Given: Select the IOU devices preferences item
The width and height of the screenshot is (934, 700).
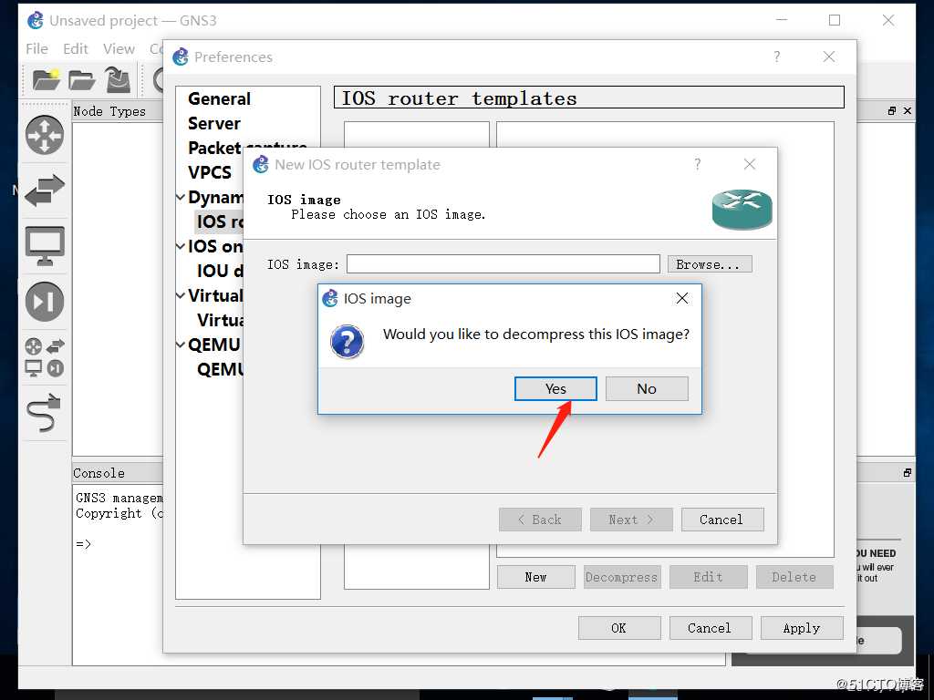Looking at the screenshot, I should (219, 271).
